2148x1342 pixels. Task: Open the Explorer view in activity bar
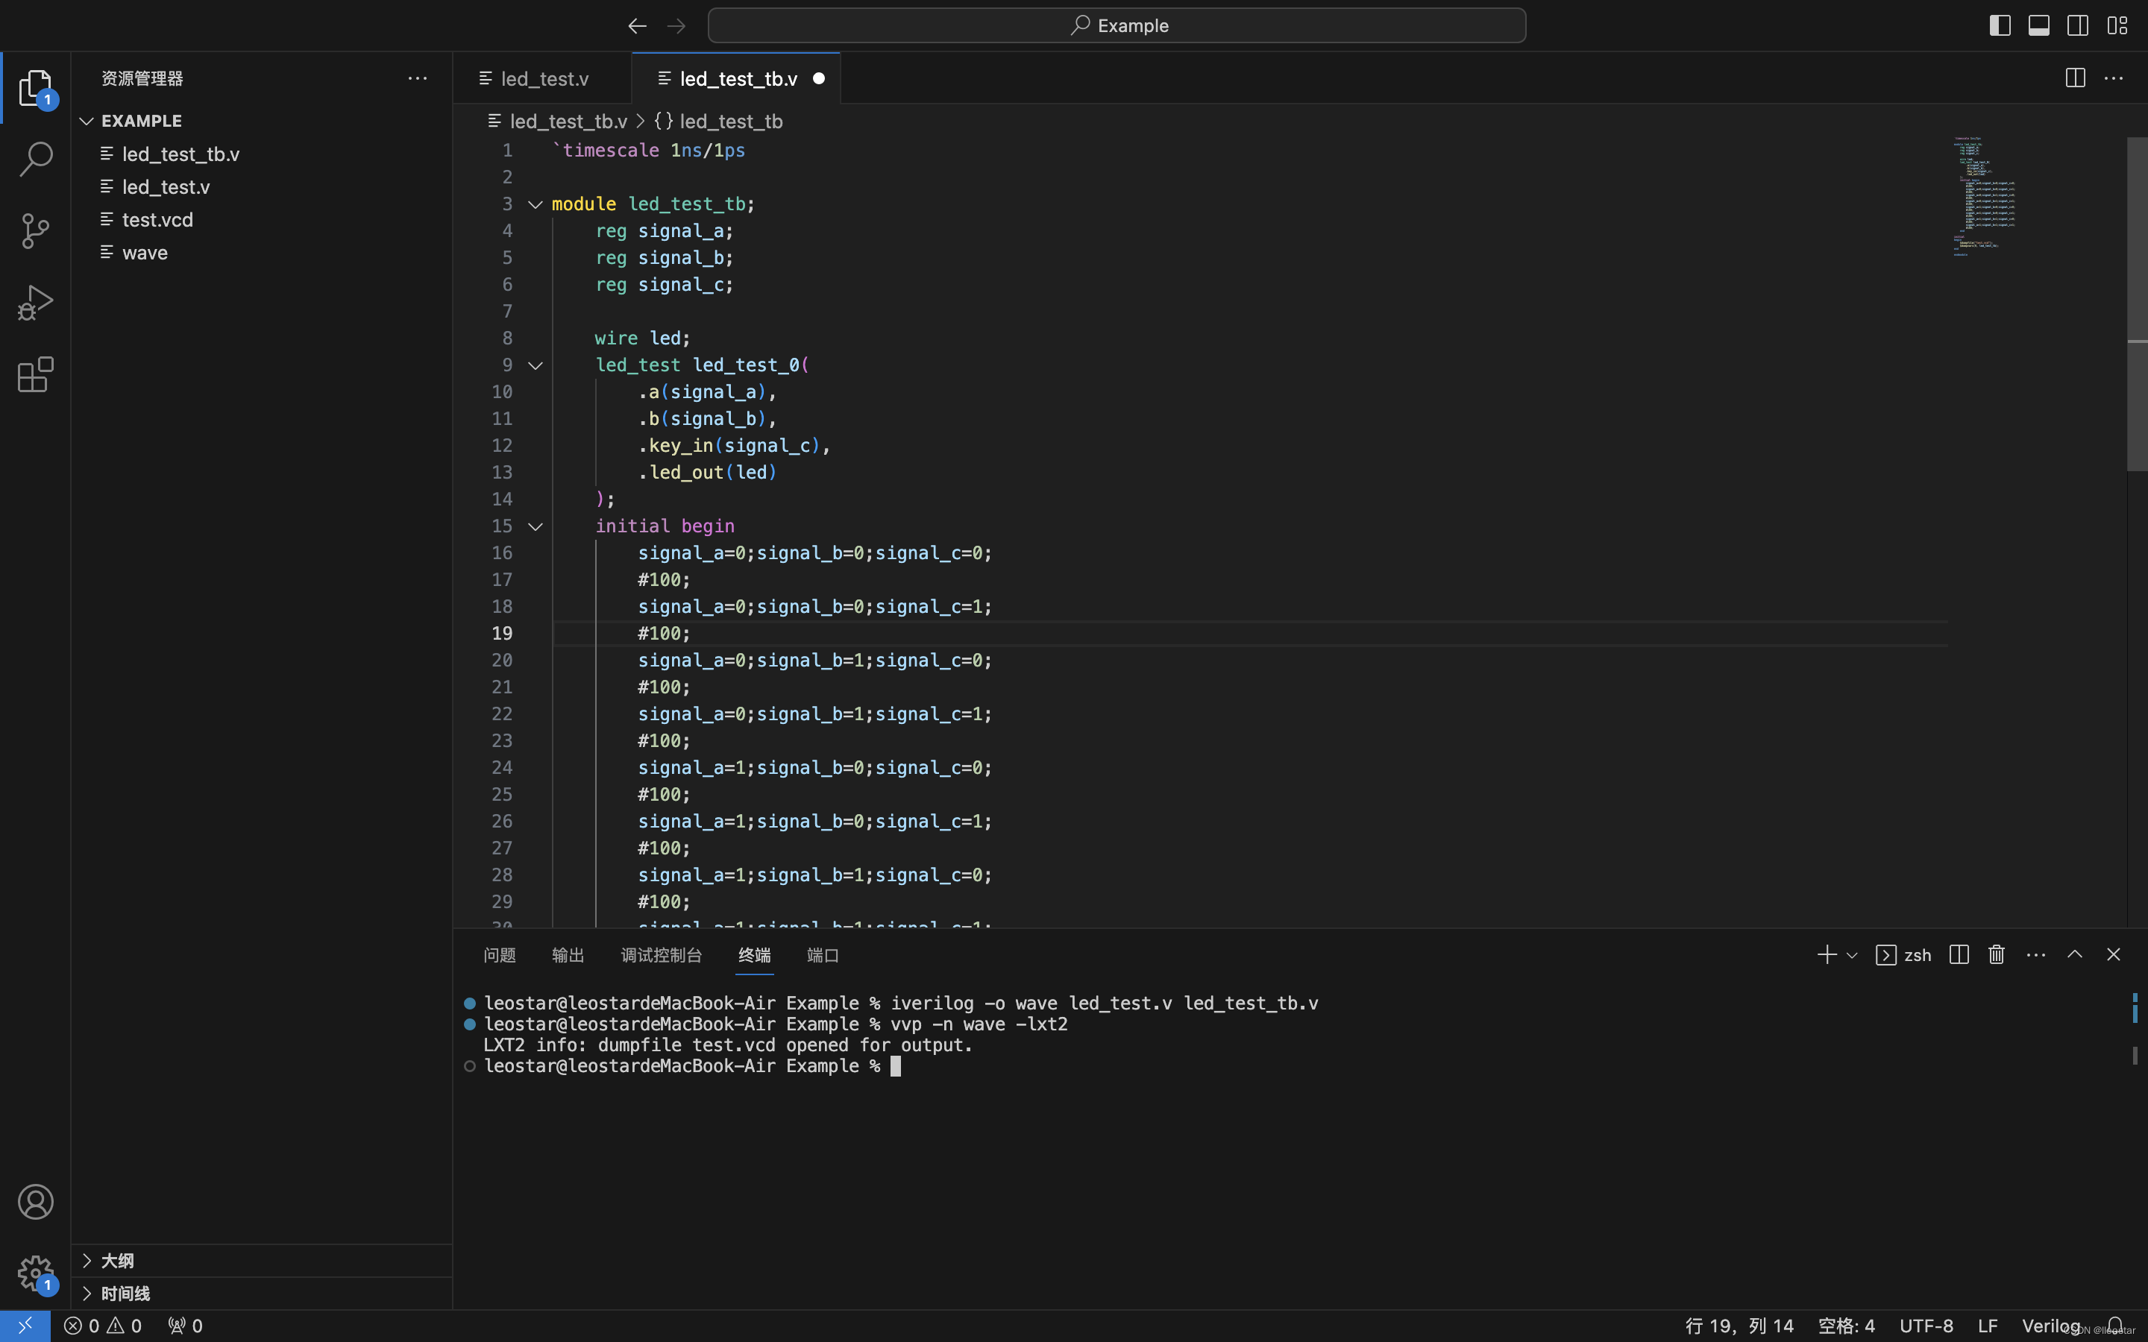pyautogui.click(x=36, y=88)
